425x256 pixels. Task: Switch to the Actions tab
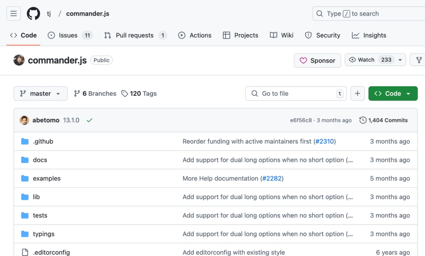point(195,35)
